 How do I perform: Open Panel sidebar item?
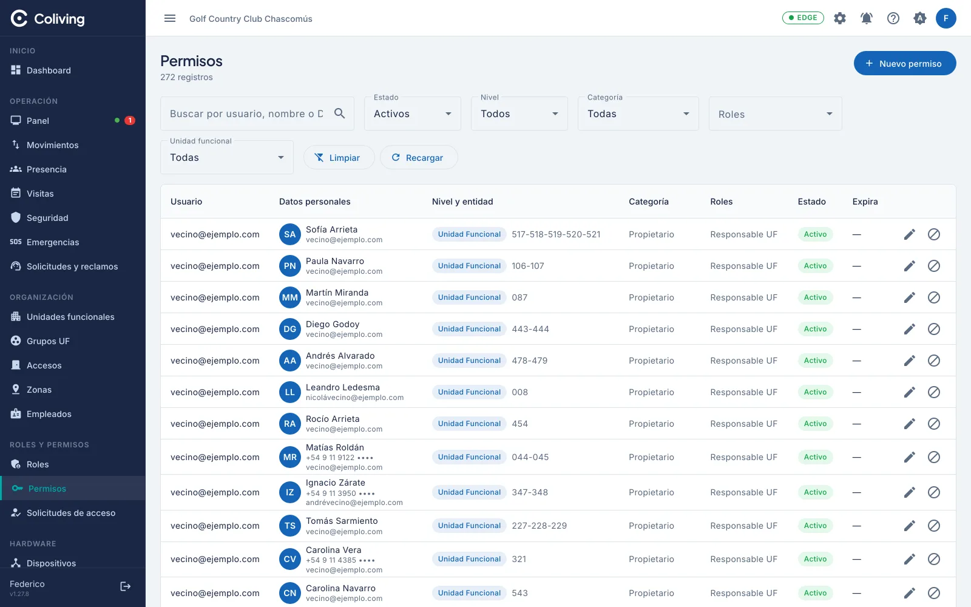73,121
